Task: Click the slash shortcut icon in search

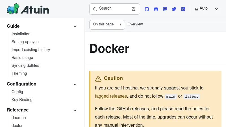Action: 133,9
